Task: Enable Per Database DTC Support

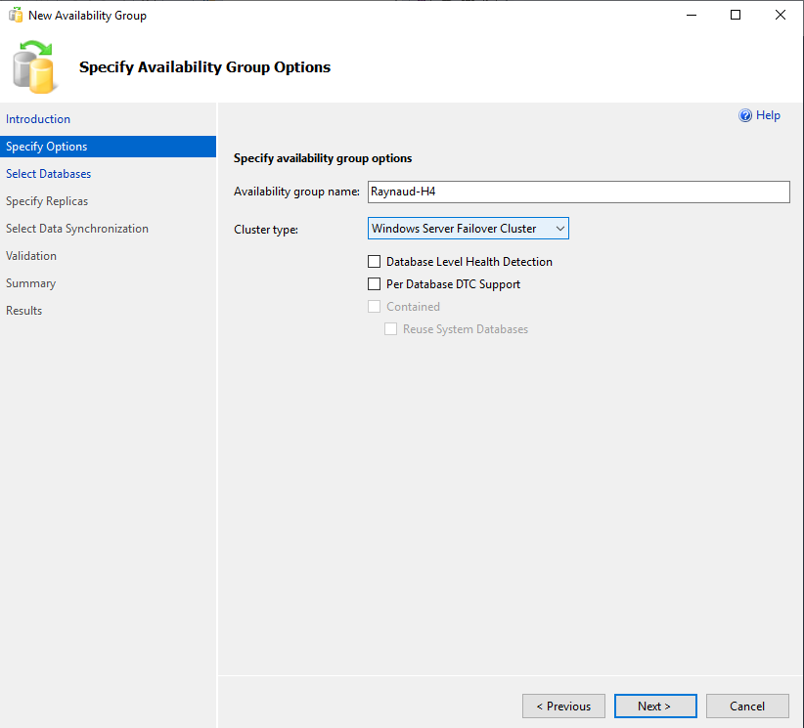Action: (373, 283)
